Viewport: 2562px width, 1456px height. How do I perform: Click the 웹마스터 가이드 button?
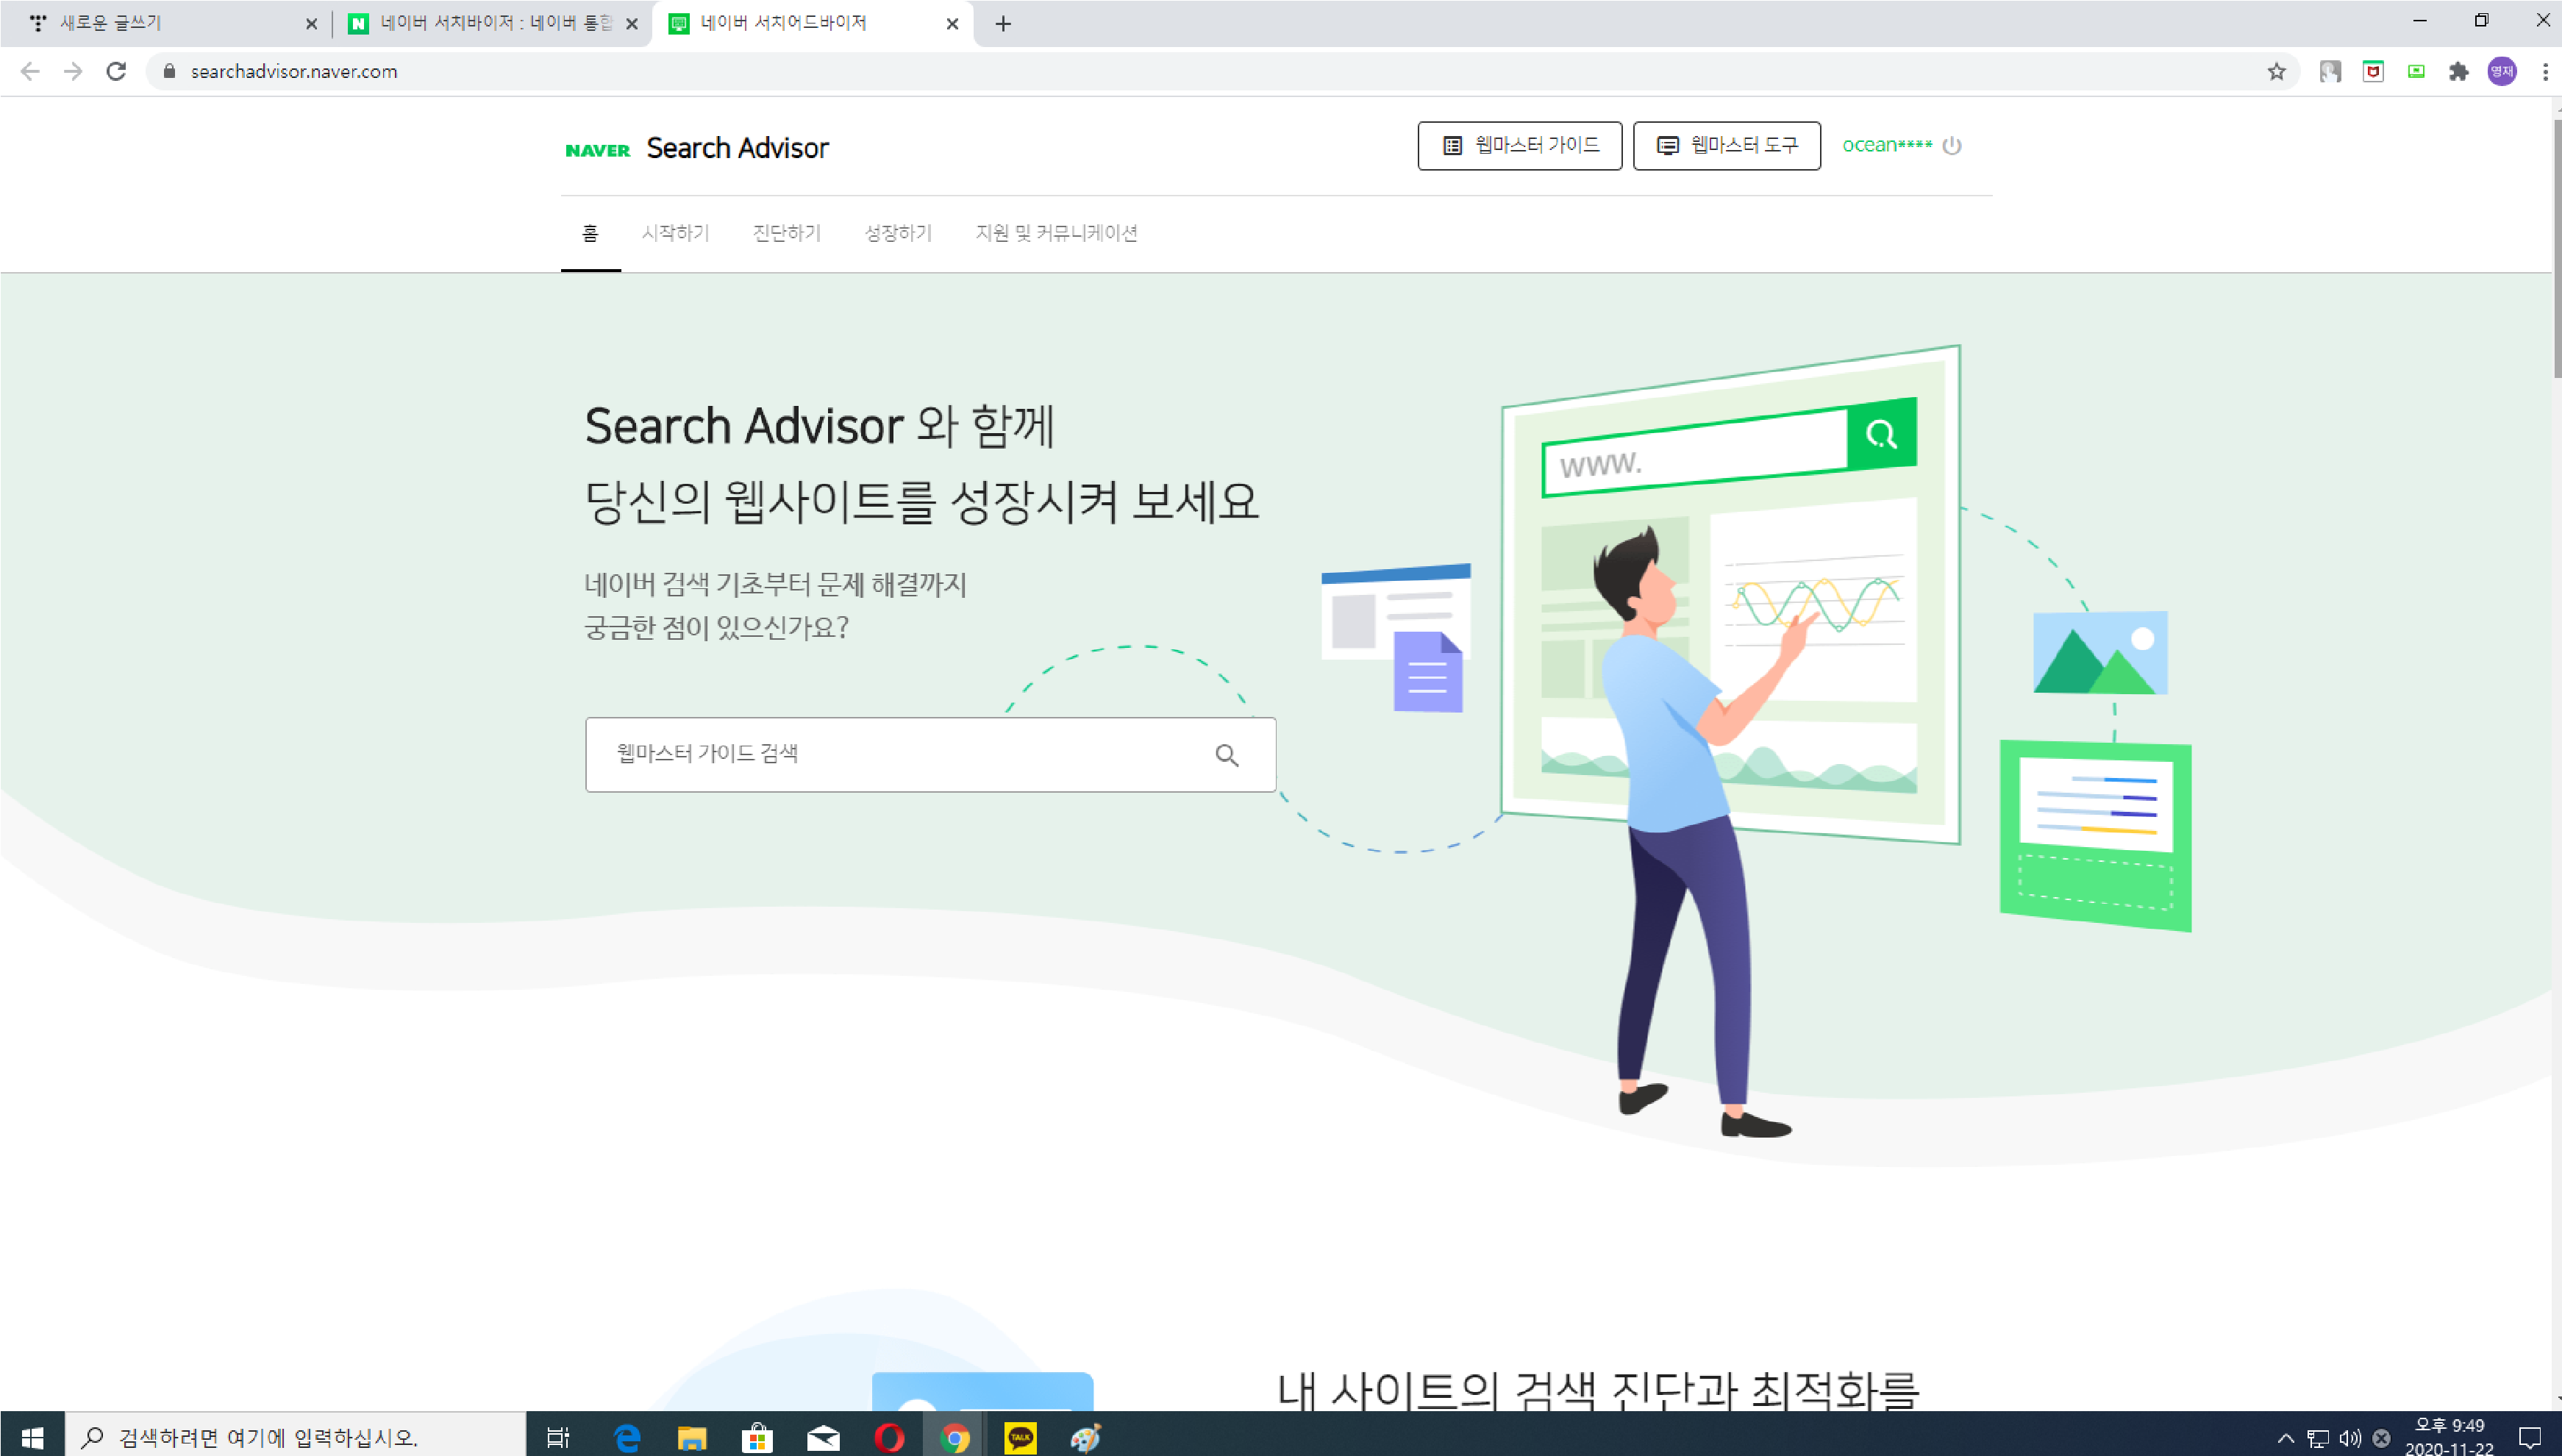click(1519, 146)
